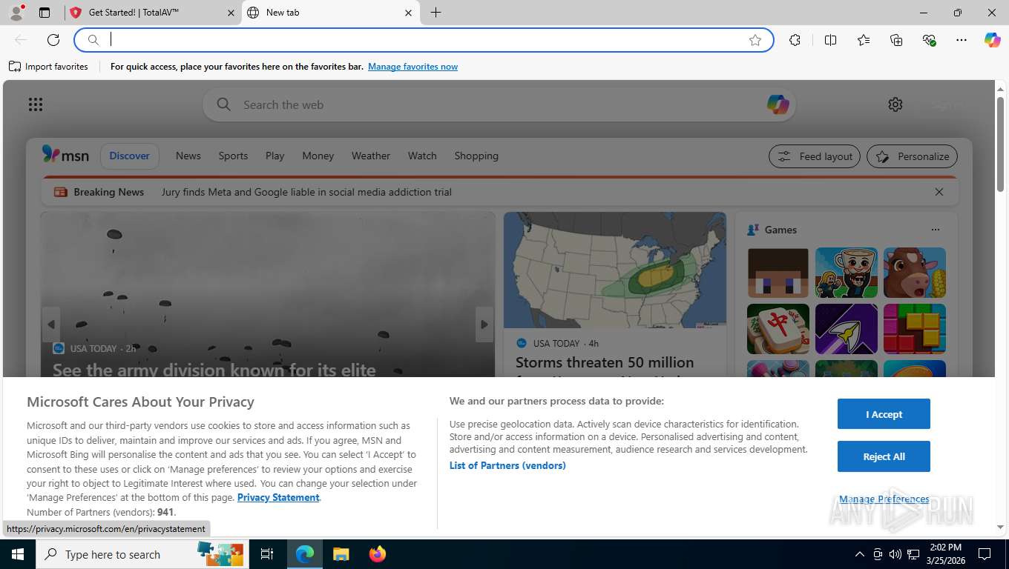Open Favorites list icon
The width and height of the screenshot is (1009, 569).
864,40
